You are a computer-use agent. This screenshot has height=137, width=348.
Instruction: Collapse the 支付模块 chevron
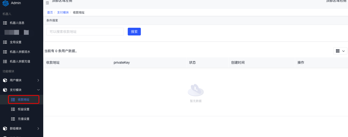(38, 90)
